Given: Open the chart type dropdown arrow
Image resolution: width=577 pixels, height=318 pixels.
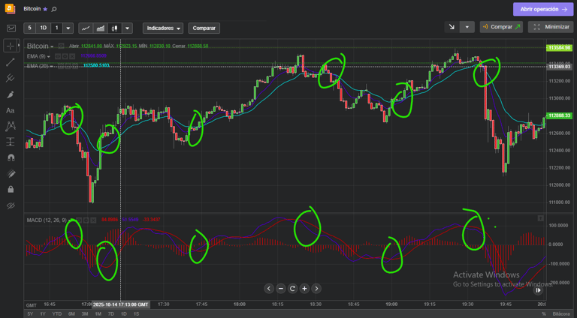Looking at the screenshot, I should coord(127,28).
